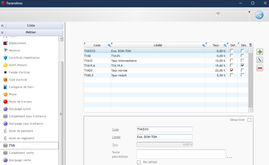This screenshot has width=269, height=165.
Task: Click the Libellé text input field
Action: point(165,137)
